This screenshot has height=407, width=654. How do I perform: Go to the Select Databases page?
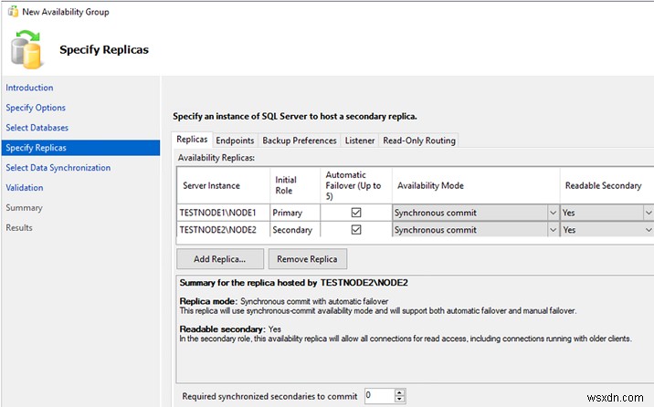pyautogui.click(x=37, y=128)
